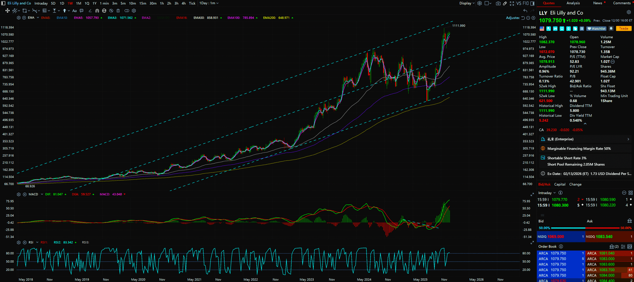Viewport: 634px width, 282px height.
Task: Toggle the left sidebar panel icon
Action: point(3,3)
